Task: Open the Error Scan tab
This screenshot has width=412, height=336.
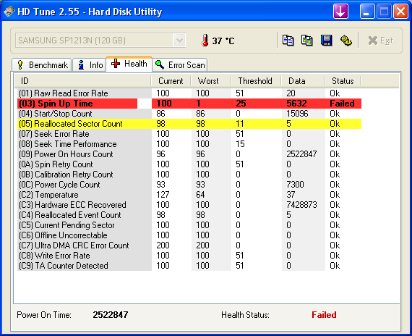Action: tap(180, 64)
